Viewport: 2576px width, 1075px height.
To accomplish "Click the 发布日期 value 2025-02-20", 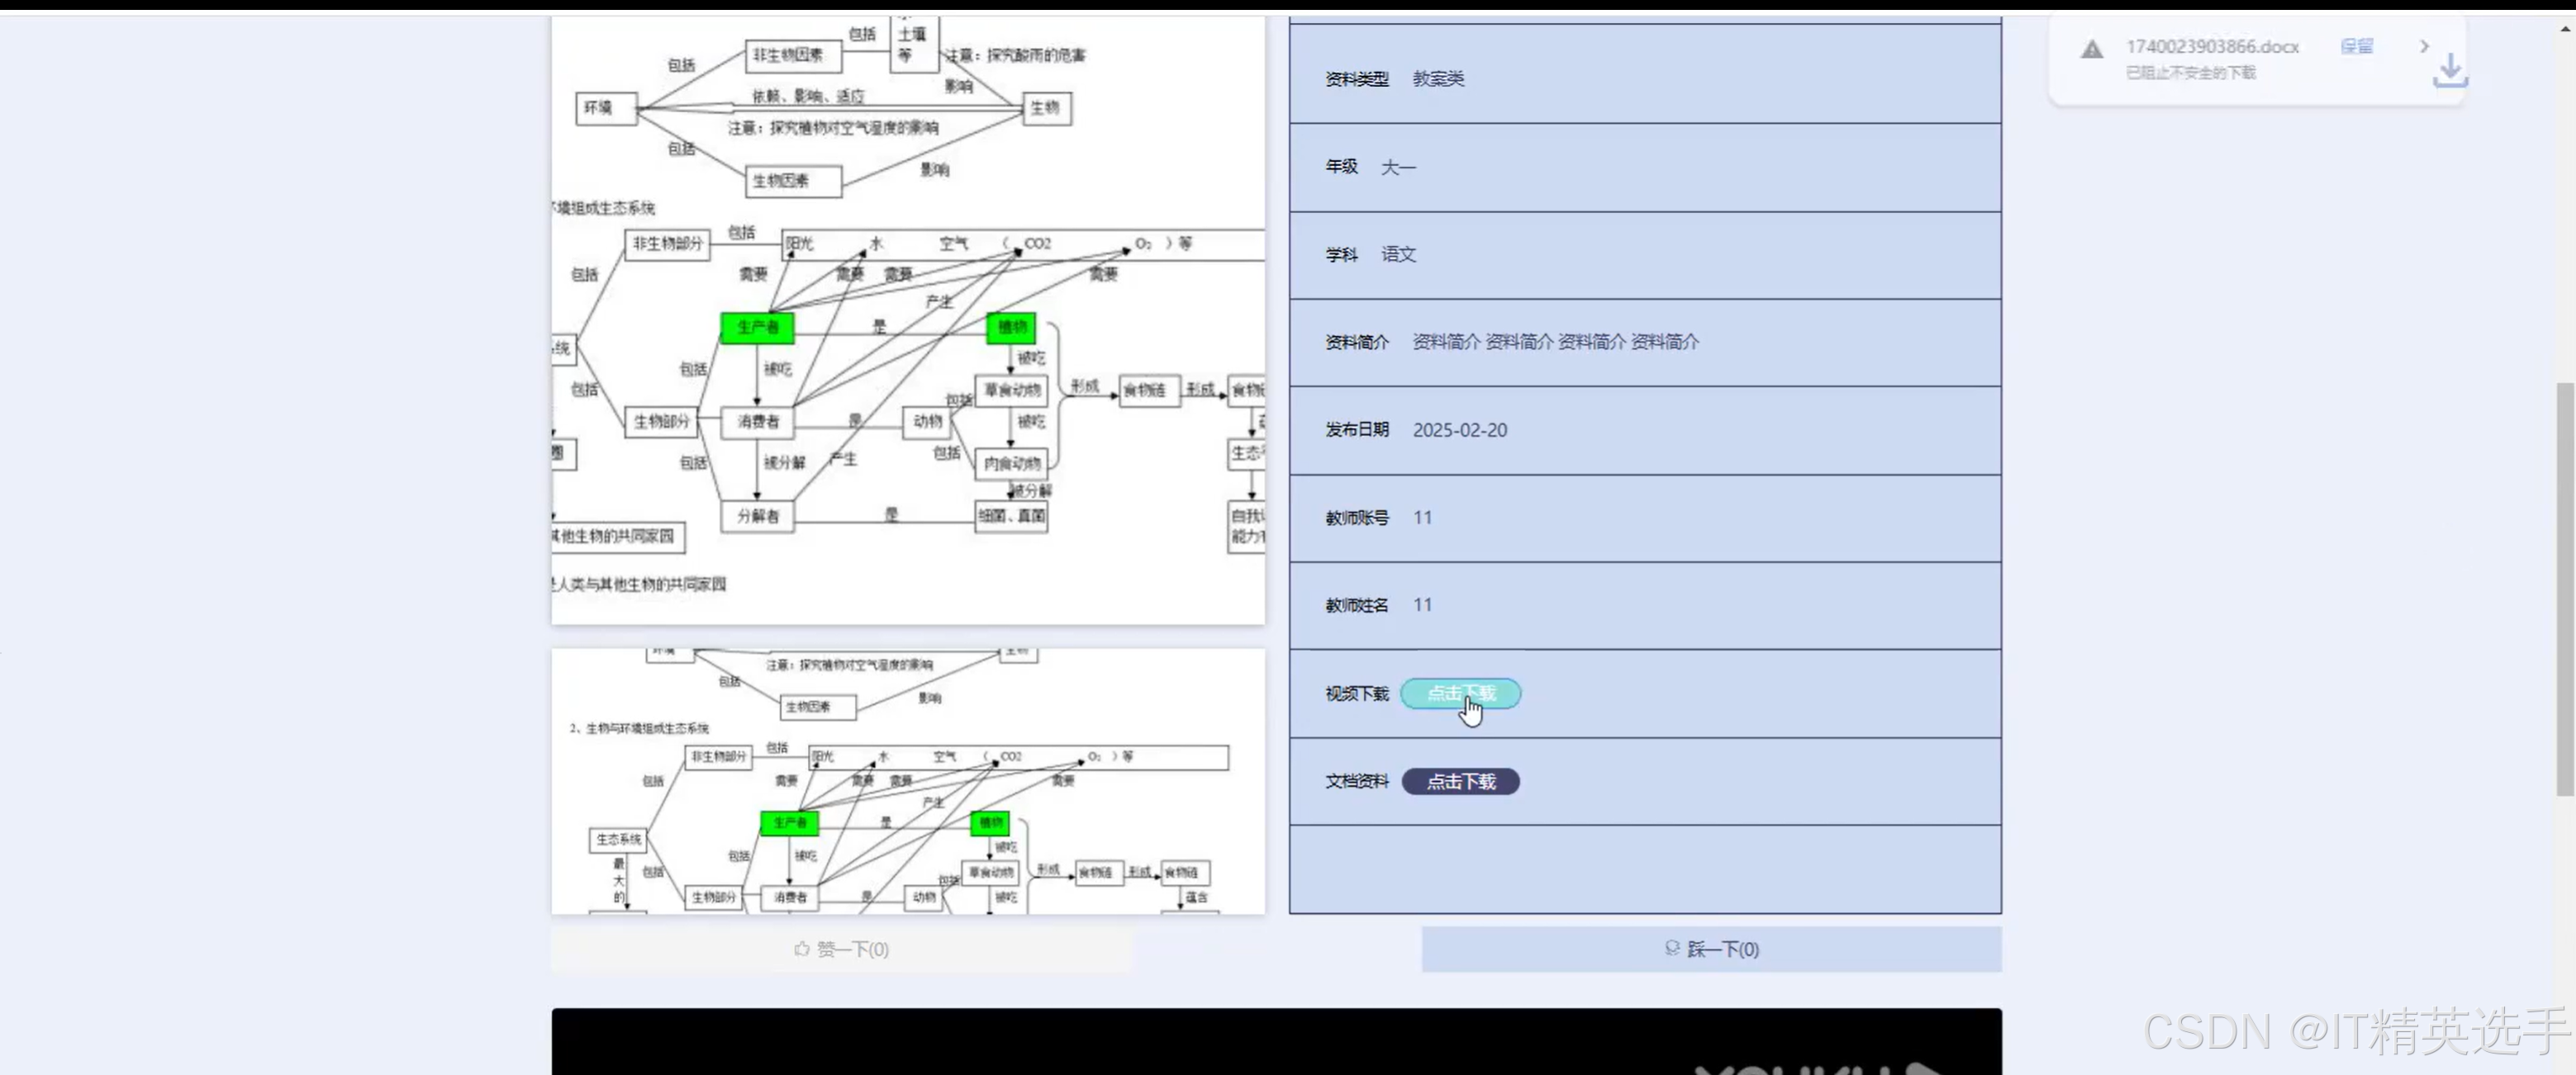I will point(1459,431).
